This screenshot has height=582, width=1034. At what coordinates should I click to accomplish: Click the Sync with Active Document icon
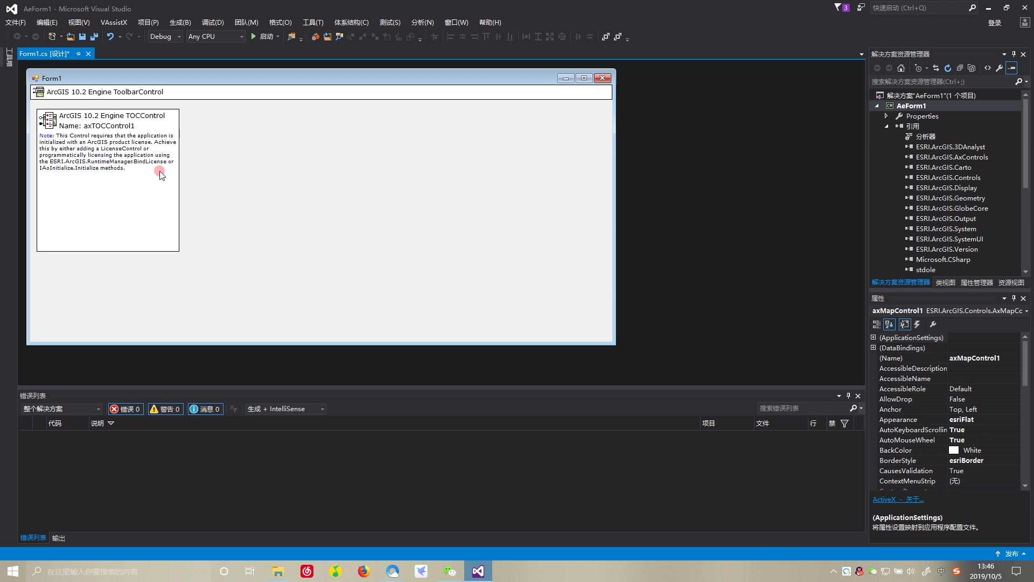[936, 68]
